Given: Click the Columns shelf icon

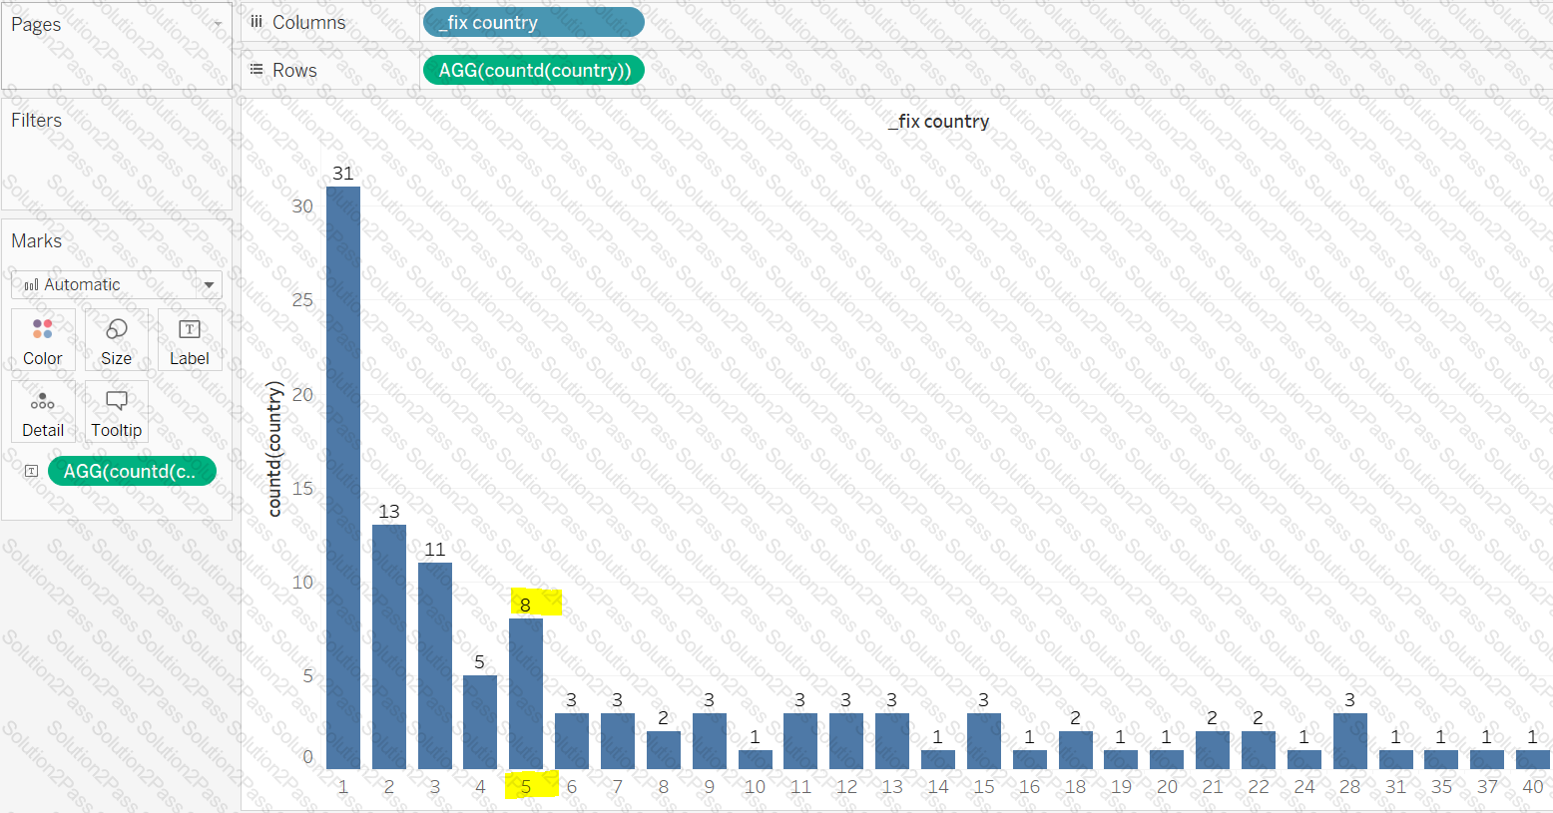Looking at the screenshot, I should [257, 22].
